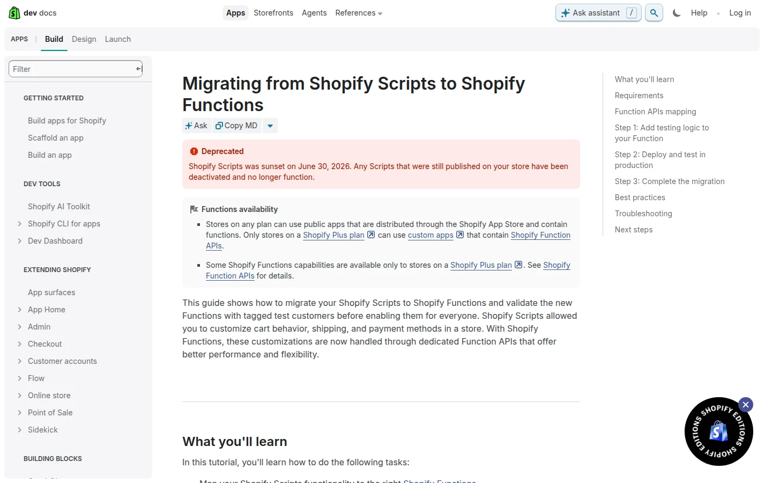Switch to the Build tab
Viewport: 772px width, 483px height.
tap(54, 39)
